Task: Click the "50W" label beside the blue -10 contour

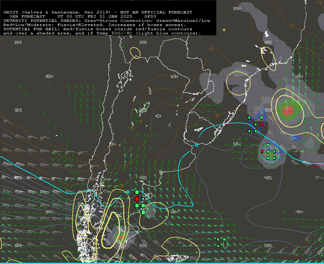Action: (237, 144)
